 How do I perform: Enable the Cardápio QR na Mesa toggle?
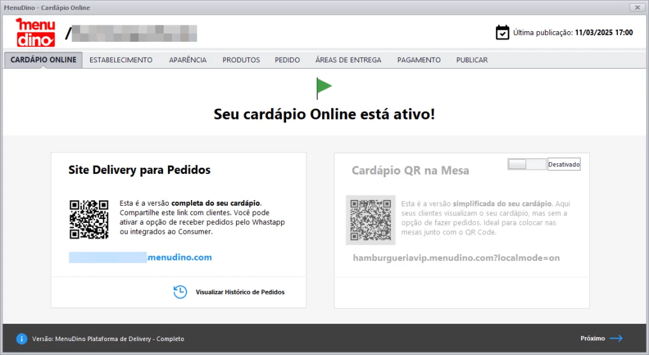527,164
